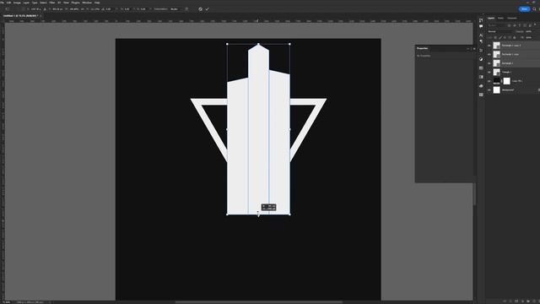Open the Layer menu
Image resolution: width=540 pixels, height=304 pixels.
tap(26, 3)
